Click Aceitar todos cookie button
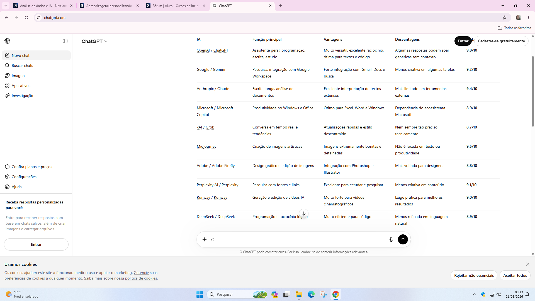The height and width of the screenshot is (301, 535). click(x=515, y=275)
